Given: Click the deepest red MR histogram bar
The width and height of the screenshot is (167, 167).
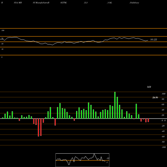Looking at the screenshot, I should coord(38,128).
